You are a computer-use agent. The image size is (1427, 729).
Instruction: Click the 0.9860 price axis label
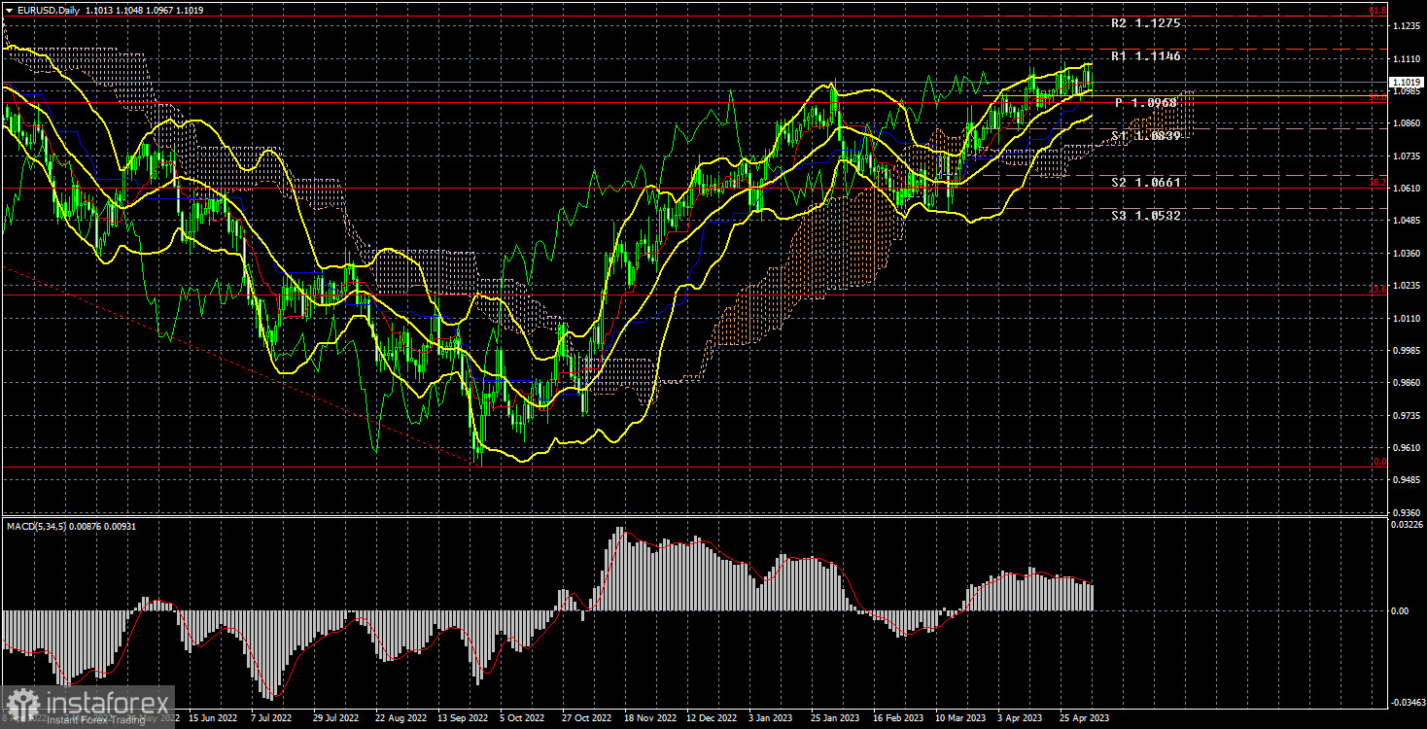[1405, 383]
